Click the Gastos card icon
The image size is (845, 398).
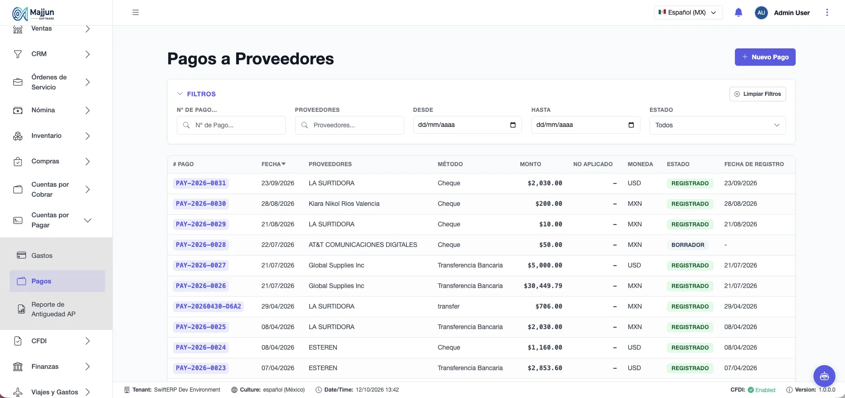[21, 256]
